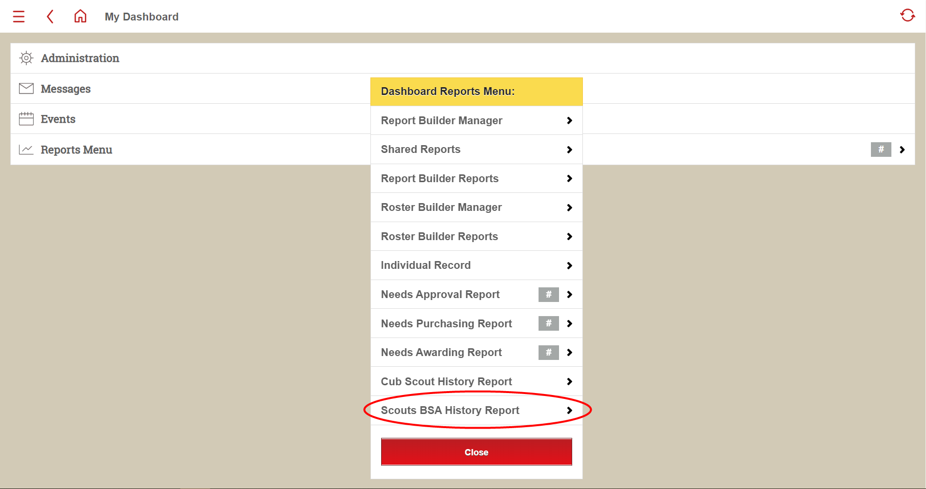The height and width of the screenshot is (489, 926).
Task: Click the Events calendar icon
Action: (26, 119)
